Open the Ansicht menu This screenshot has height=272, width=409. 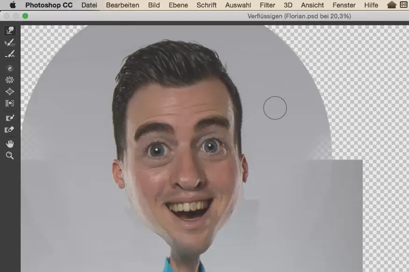point(313,5)
